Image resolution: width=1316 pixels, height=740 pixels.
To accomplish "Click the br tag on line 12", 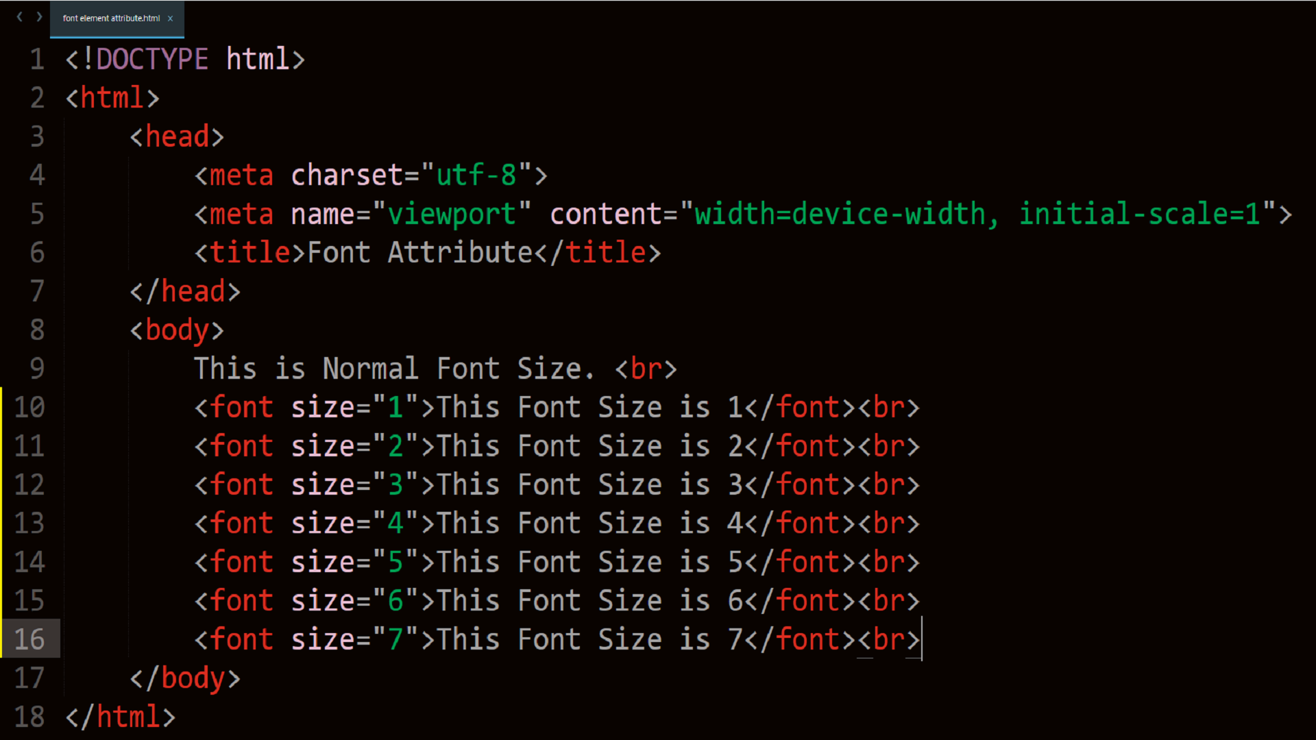I will [889, 485].
